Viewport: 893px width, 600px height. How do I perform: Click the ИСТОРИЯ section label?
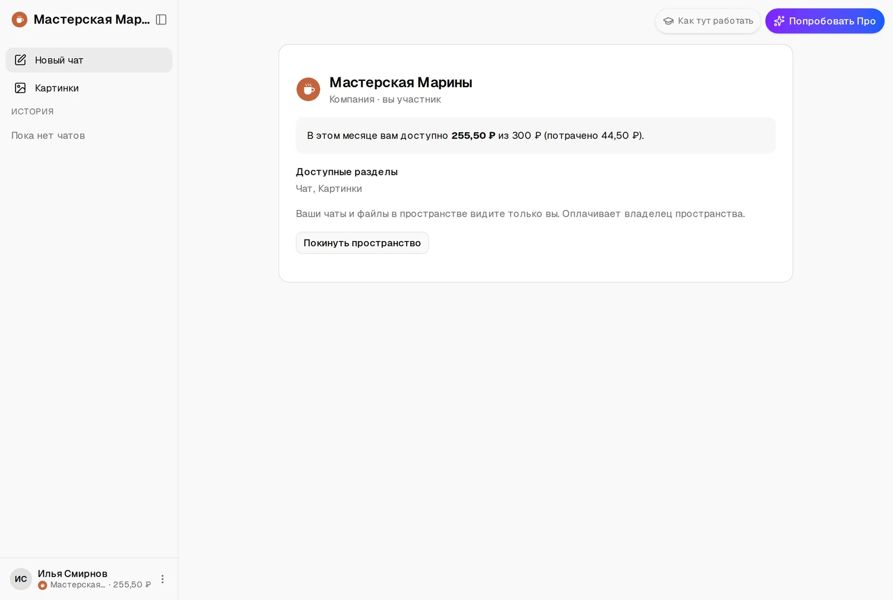pos(32,112)
